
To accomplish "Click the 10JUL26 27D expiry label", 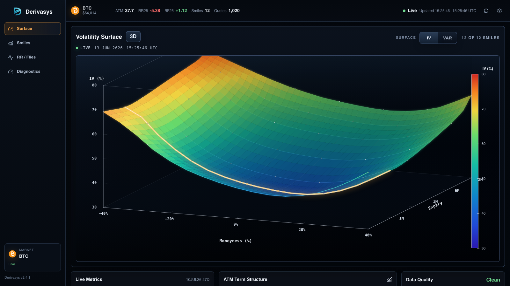I will (198, 280).
